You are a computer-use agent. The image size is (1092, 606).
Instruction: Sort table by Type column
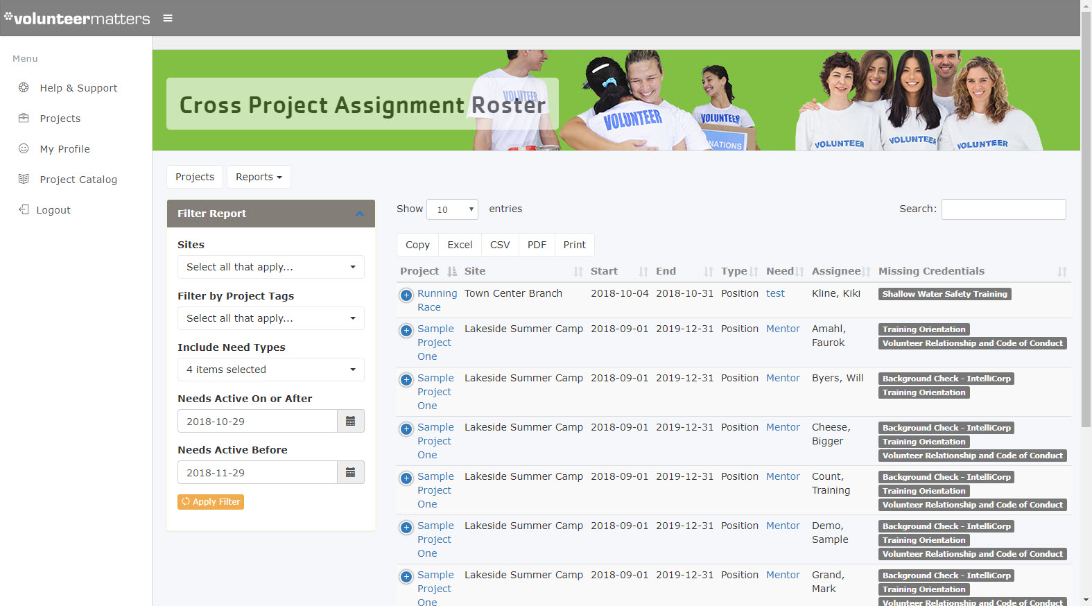coord(740,271)
